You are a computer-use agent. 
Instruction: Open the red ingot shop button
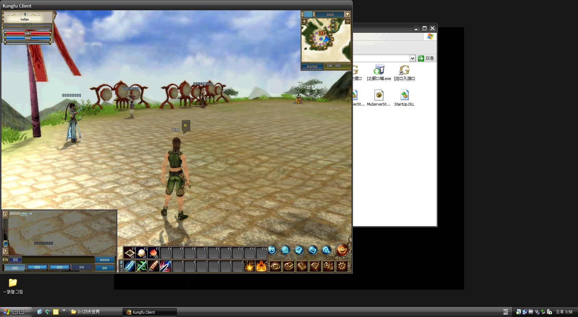click(342, 250)
